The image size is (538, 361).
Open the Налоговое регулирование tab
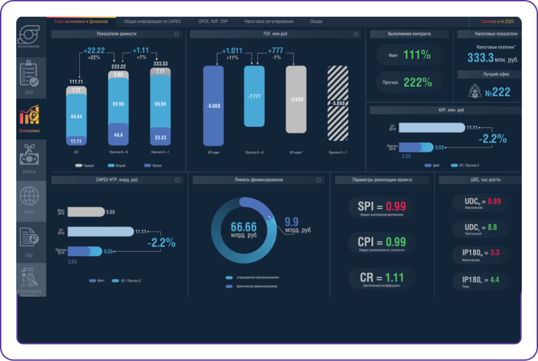click(x=269, y=21)
